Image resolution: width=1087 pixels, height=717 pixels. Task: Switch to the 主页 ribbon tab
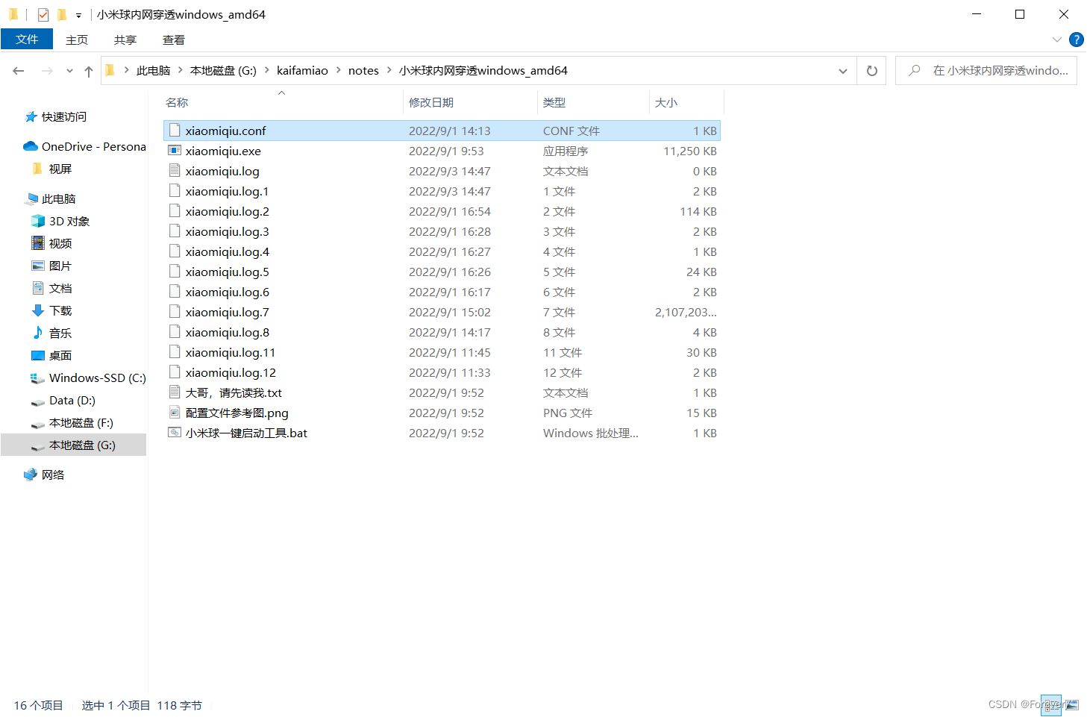[76, 40]
